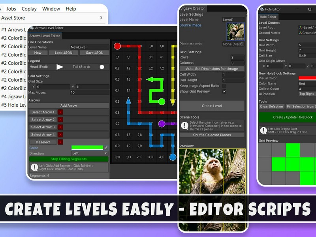
Task: Click Shuffle Selected Pieces button
Action: pos(212,135)
